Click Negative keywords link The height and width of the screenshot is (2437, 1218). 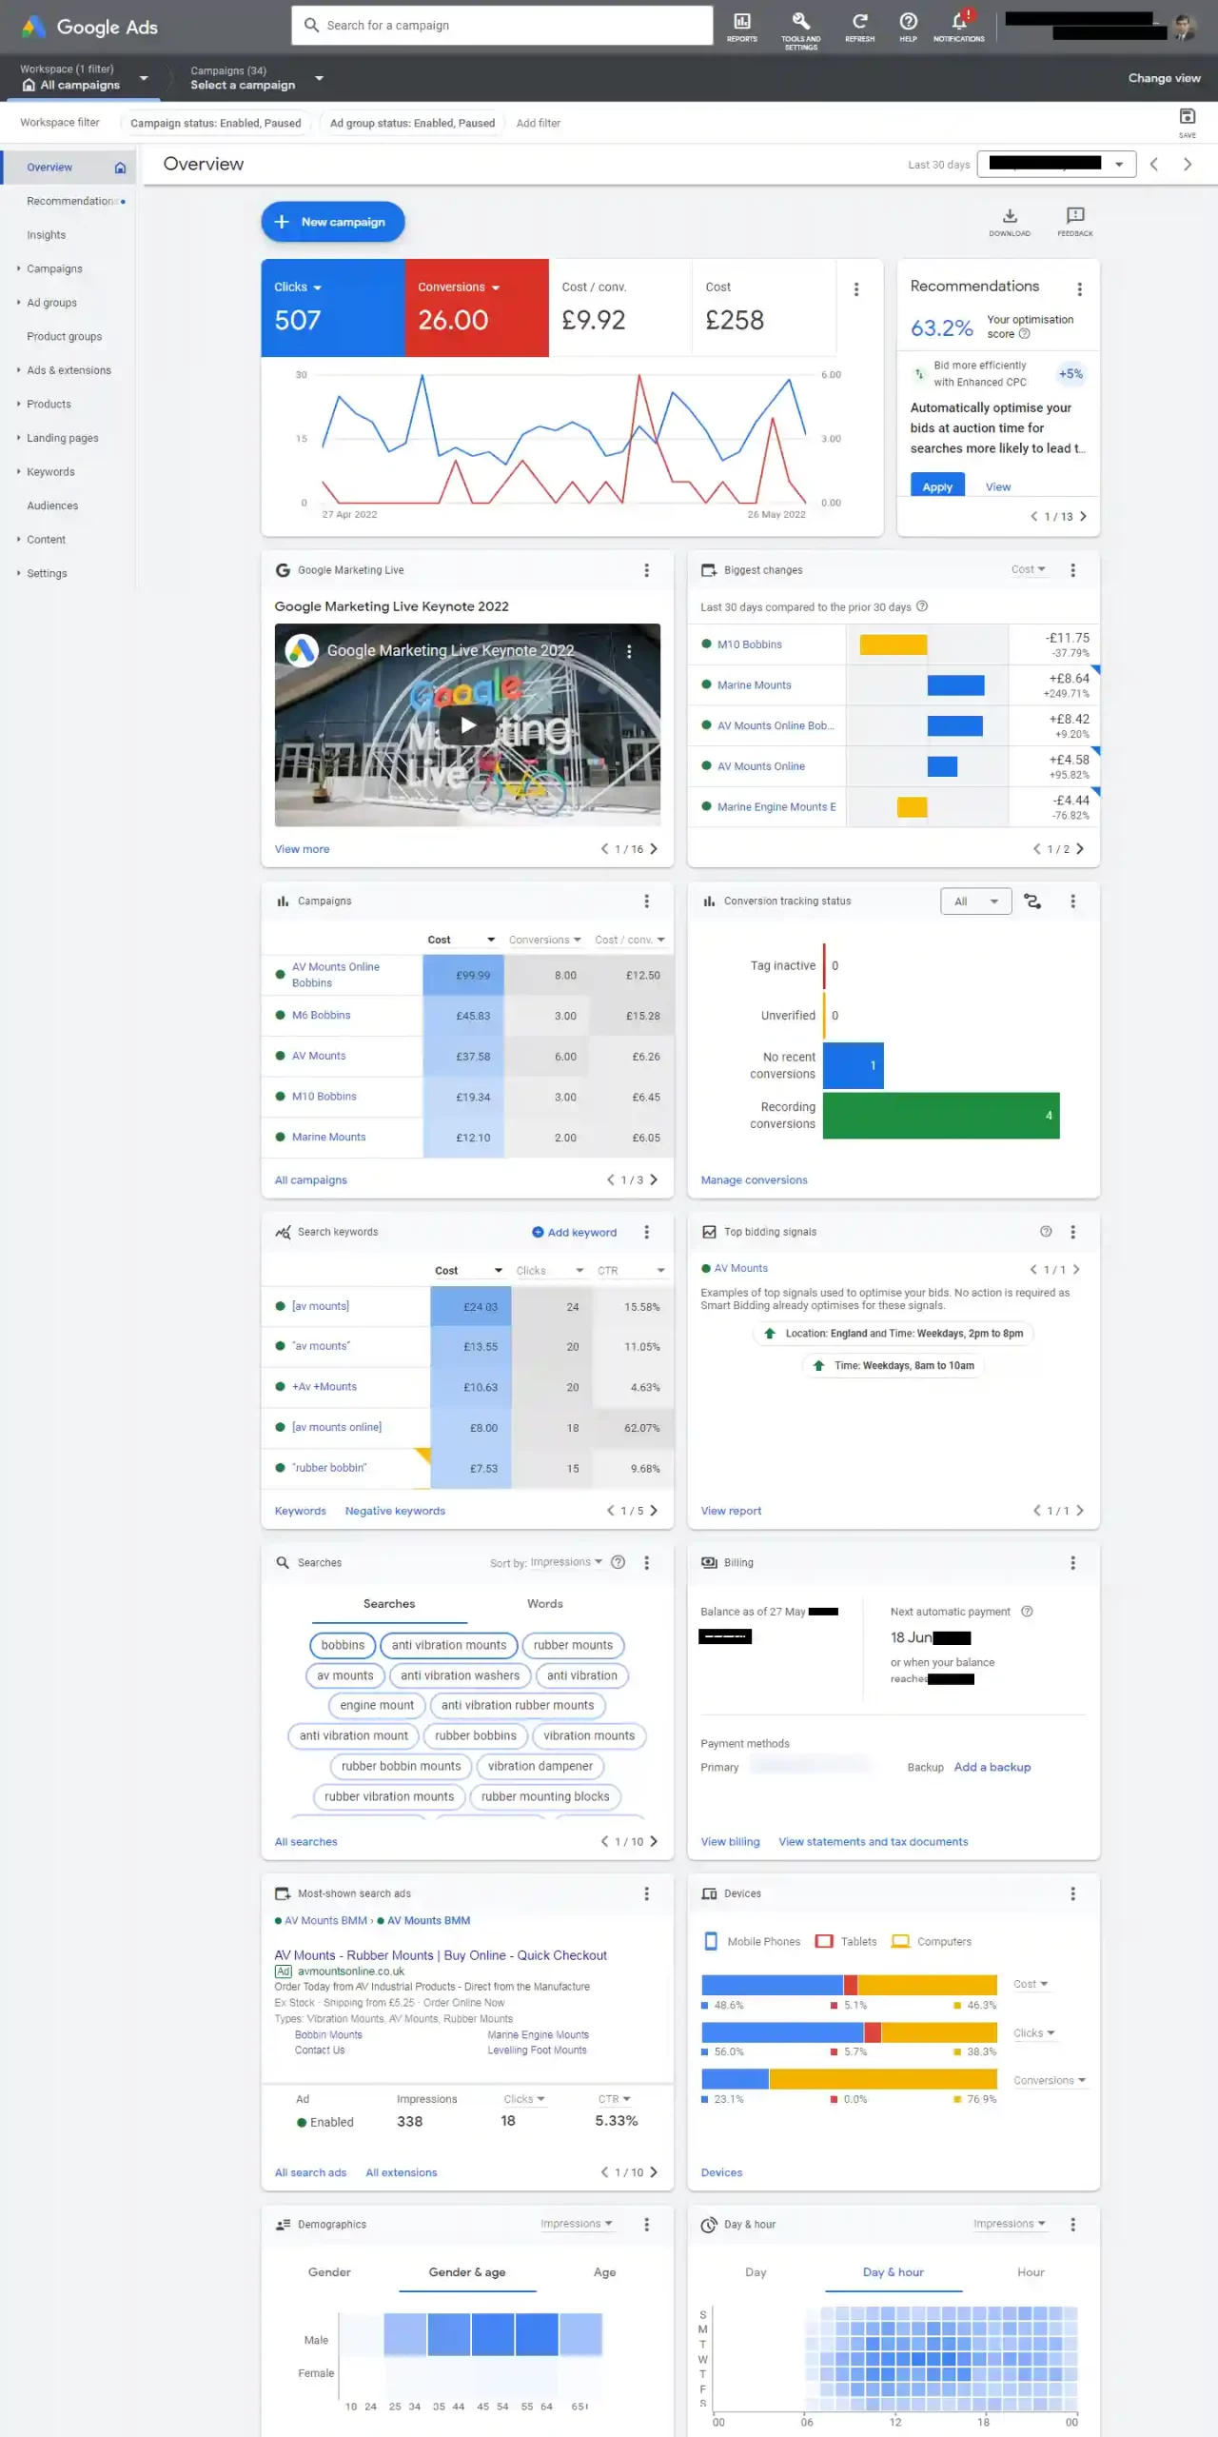point(395,1511)
